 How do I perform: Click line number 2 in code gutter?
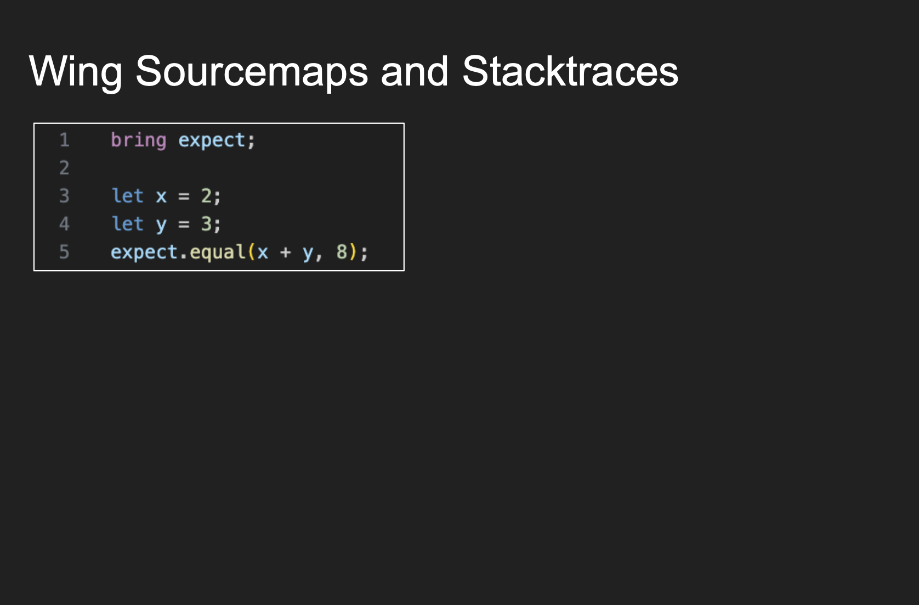coord(64,168)
